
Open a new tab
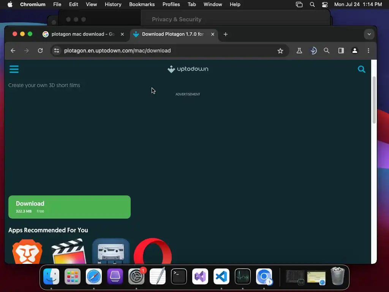(226, 34)
